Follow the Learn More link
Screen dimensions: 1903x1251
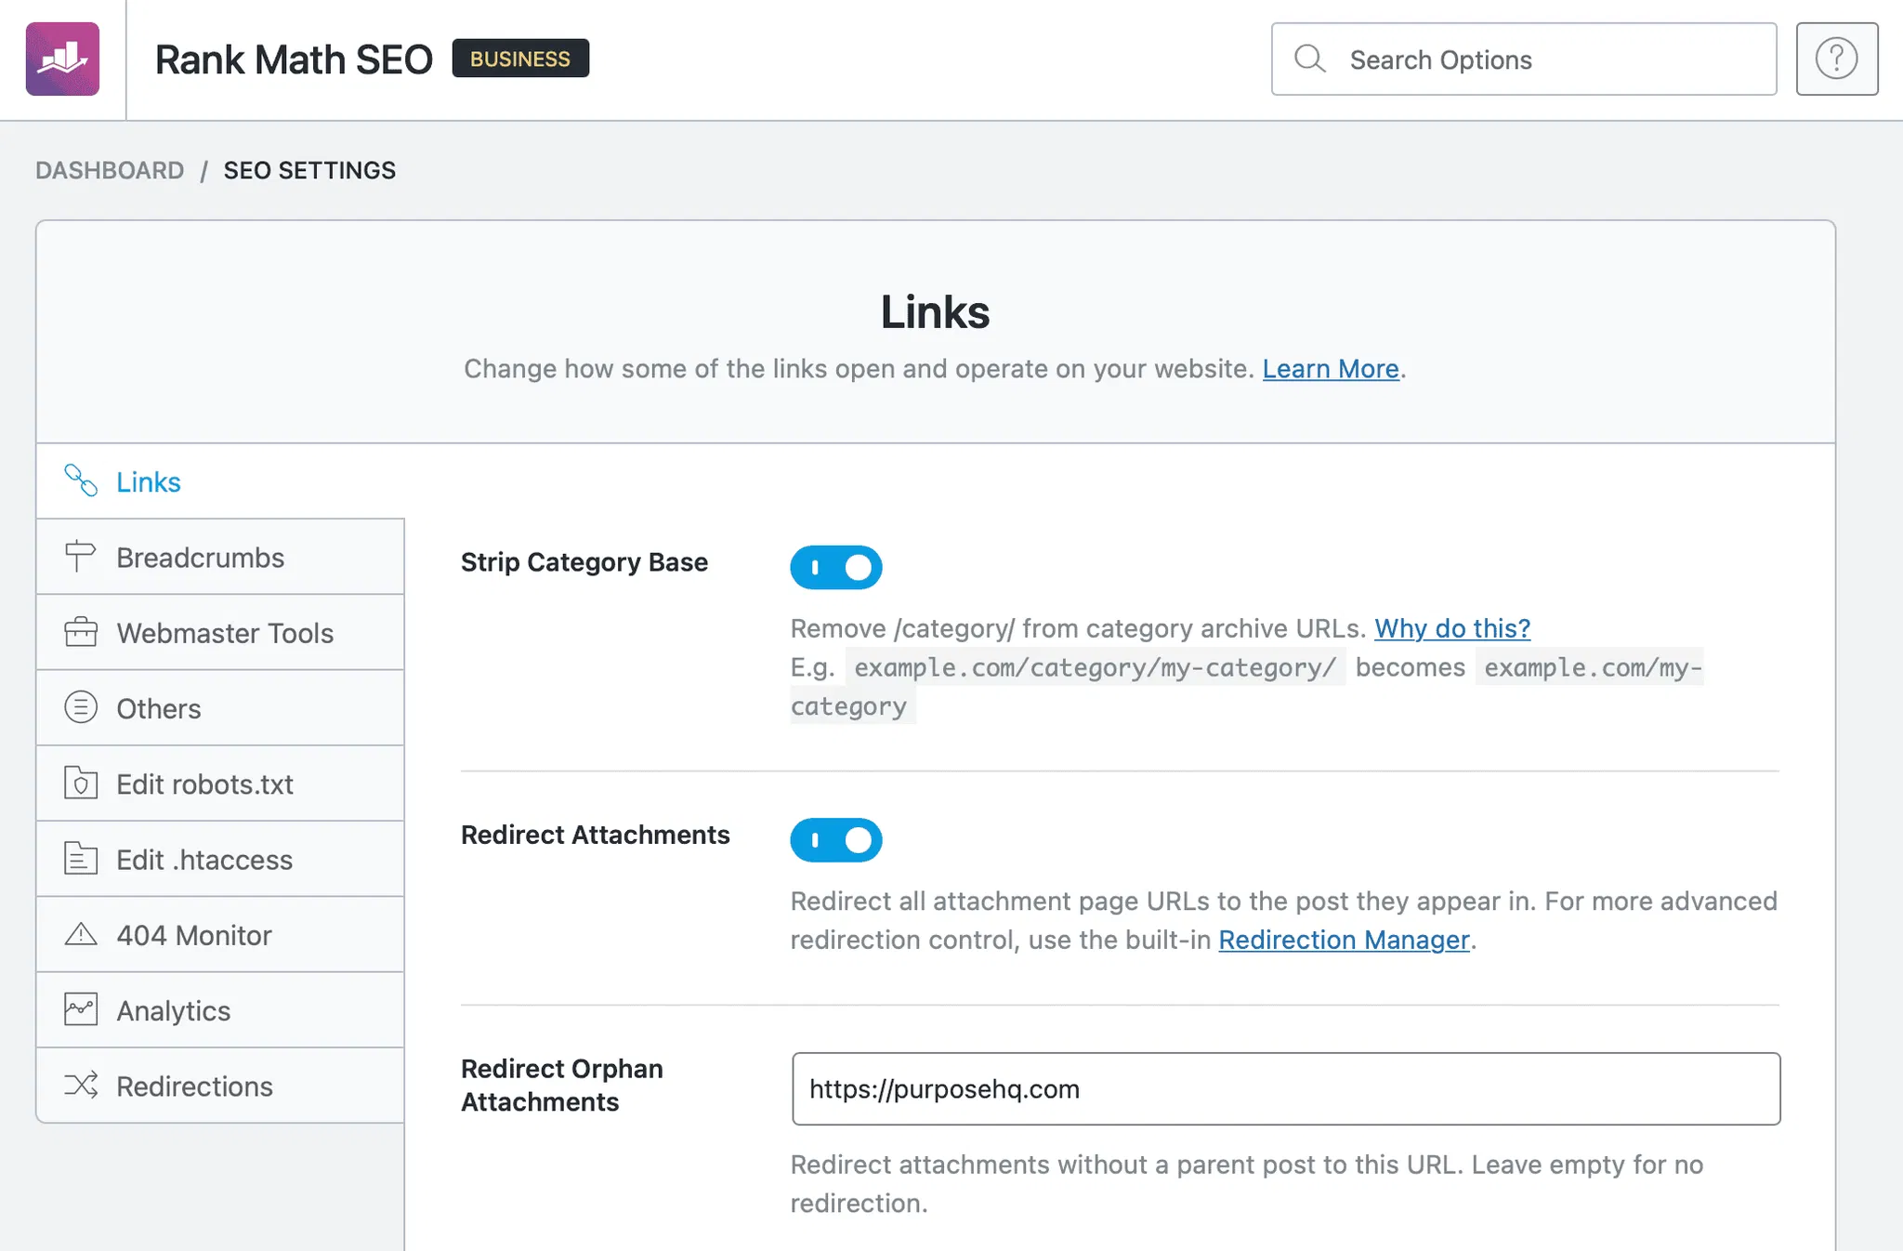pos(1330,369)
